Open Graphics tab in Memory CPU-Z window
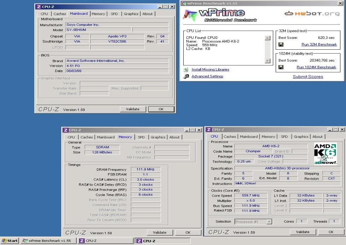Image resolution: width=346 pixels, height=245 pixels. point(158,137)
